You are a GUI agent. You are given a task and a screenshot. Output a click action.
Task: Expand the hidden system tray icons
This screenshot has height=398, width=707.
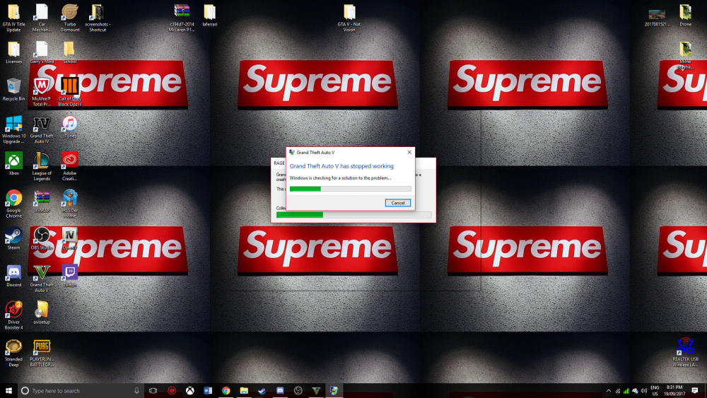coord(609,391)
